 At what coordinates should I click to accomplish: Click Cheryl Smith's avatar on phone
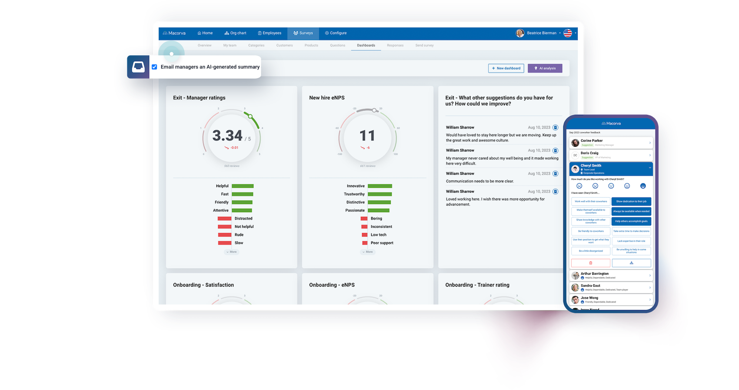pyautogui.click(x=575, y=169)
